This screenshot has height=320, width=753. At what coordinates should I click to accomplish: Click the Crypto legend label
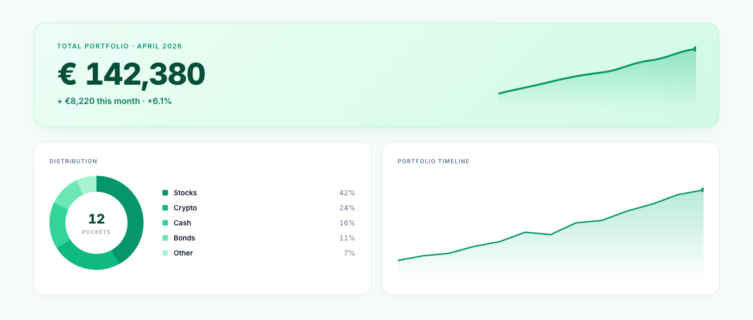[185, 208]
